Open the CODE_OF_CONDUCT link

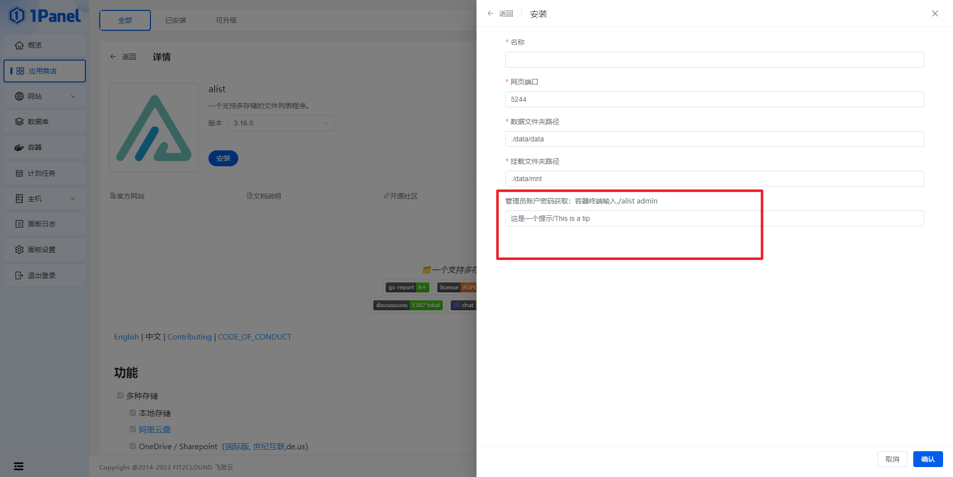(x=255, y=337)
